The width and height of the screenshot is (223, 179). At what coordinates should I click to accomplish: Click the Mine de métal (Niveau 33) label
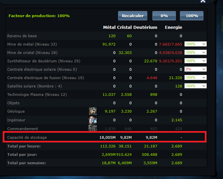click(32, 44)
